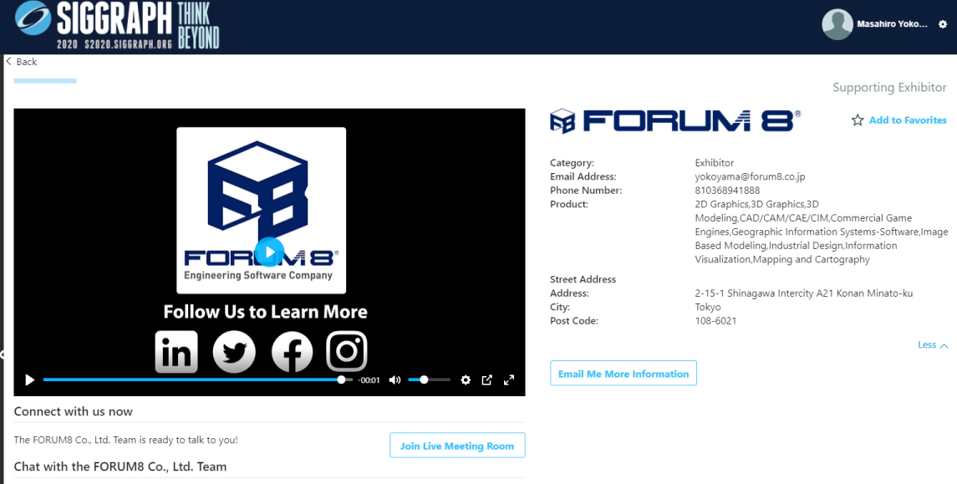This screenshot has width=957, height=484.
Task: Click the Connect with us now heading
Action: (74, 411)
